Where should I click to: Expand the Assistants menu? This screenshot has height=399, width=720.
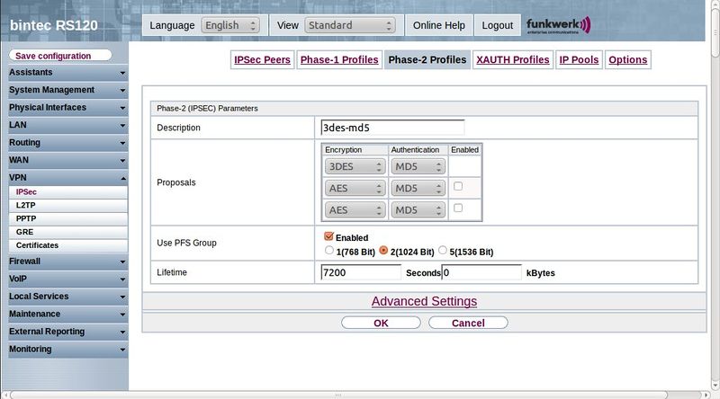[67, 73]
